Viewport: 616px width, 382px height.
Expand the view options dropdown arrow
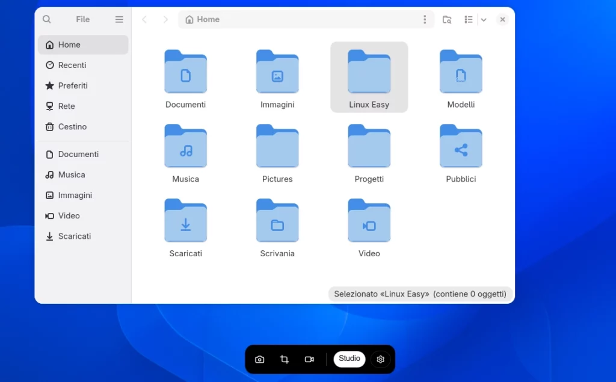[x=484, y=20]
